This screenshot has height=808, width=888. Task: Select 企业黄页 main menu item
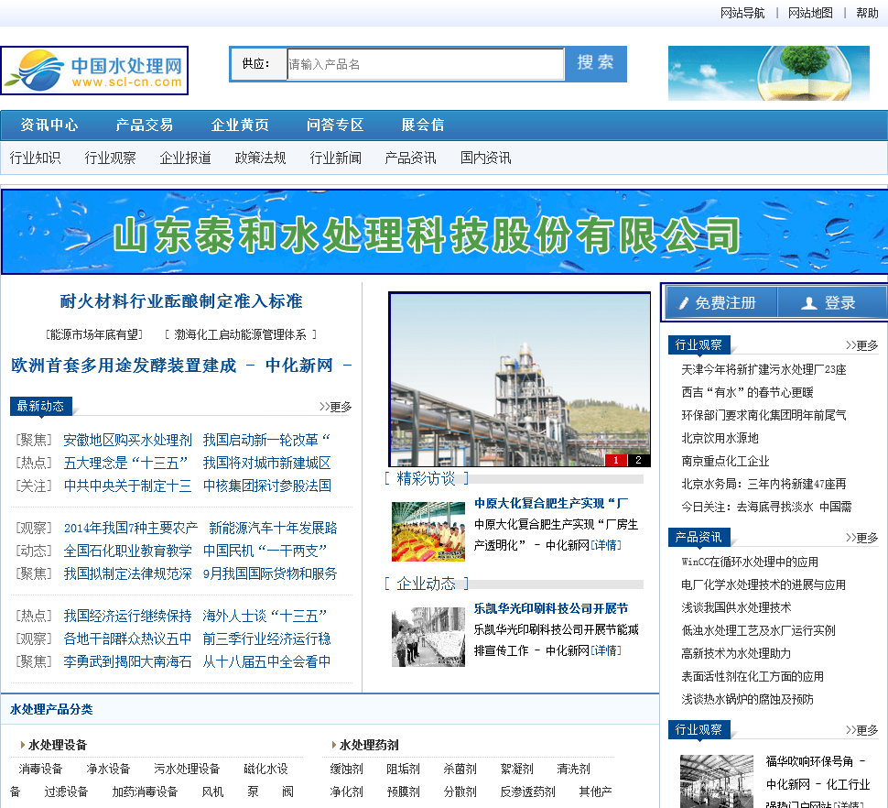point(240,125)
